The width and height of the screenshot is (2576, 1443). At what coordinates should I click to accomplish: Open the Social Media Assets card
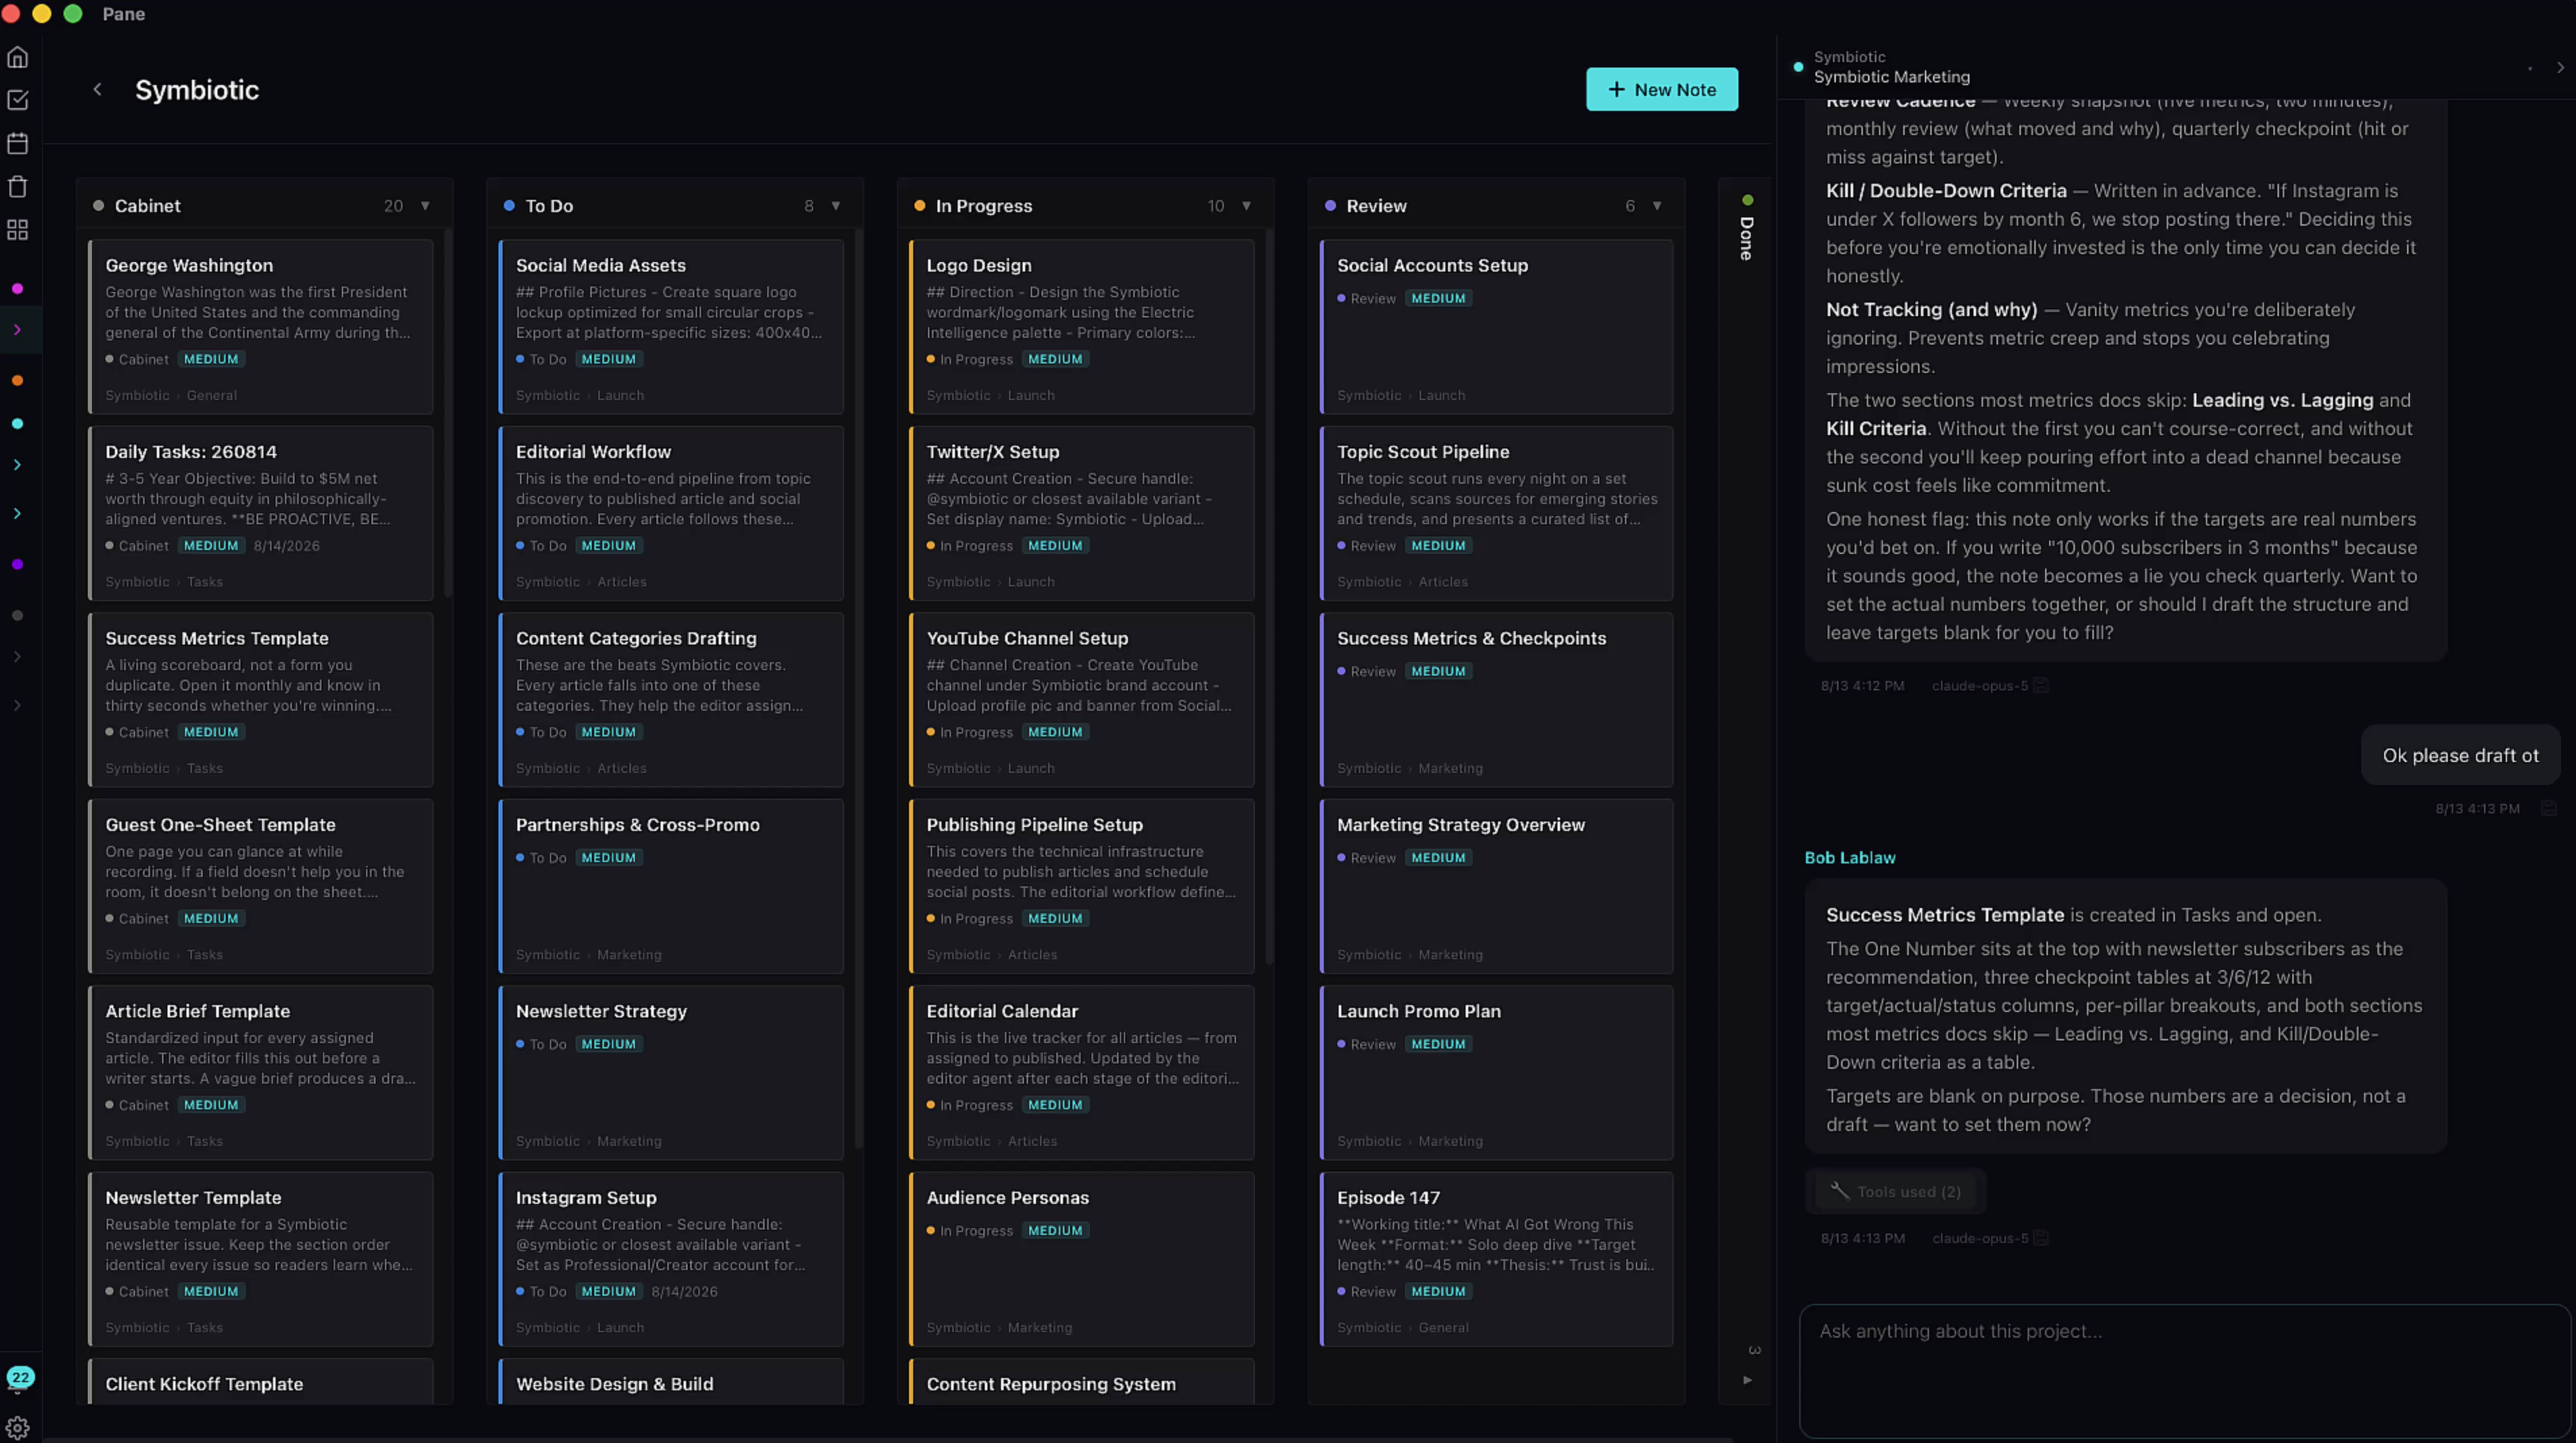click(671, 327)
